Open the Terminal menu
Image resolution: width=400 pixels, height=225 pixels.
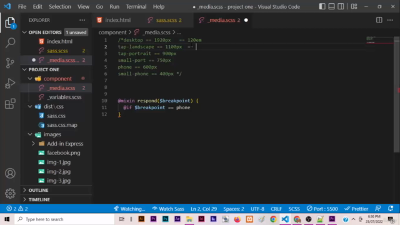(x=136, y=7)
